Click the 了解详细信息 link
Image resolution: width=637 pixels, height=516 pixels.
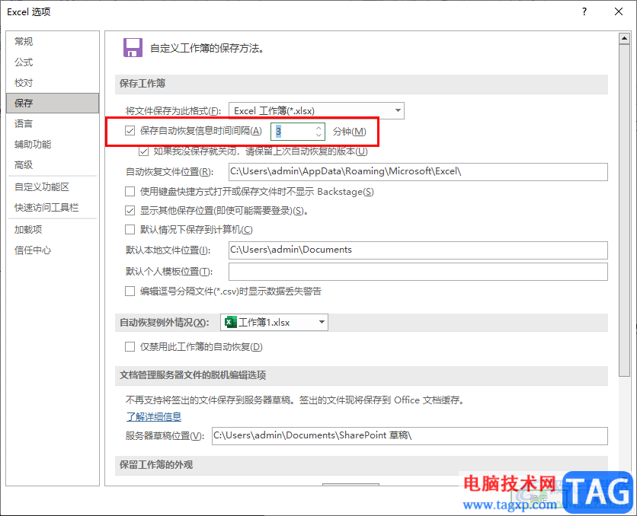point(154,416)
